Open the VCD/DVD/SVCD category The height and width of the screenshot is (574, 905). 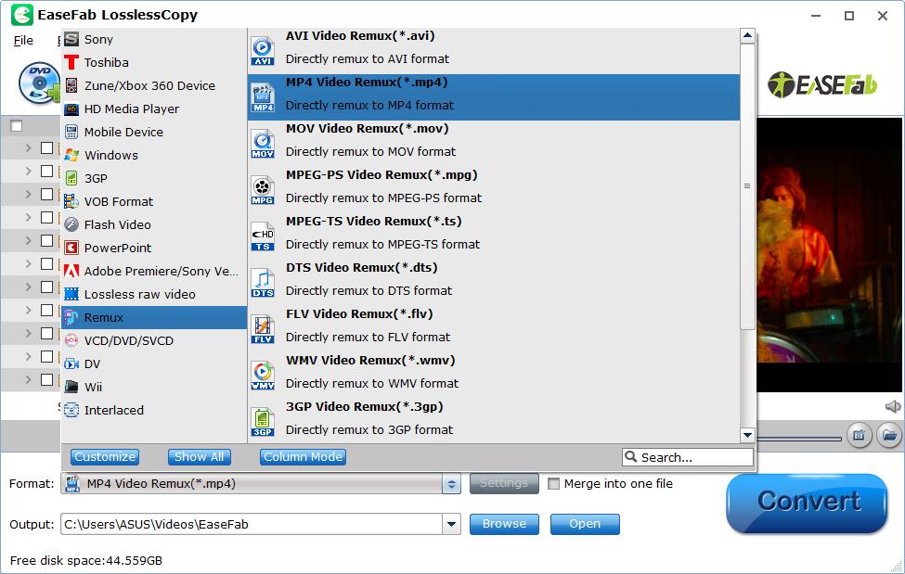click(154, 340)
